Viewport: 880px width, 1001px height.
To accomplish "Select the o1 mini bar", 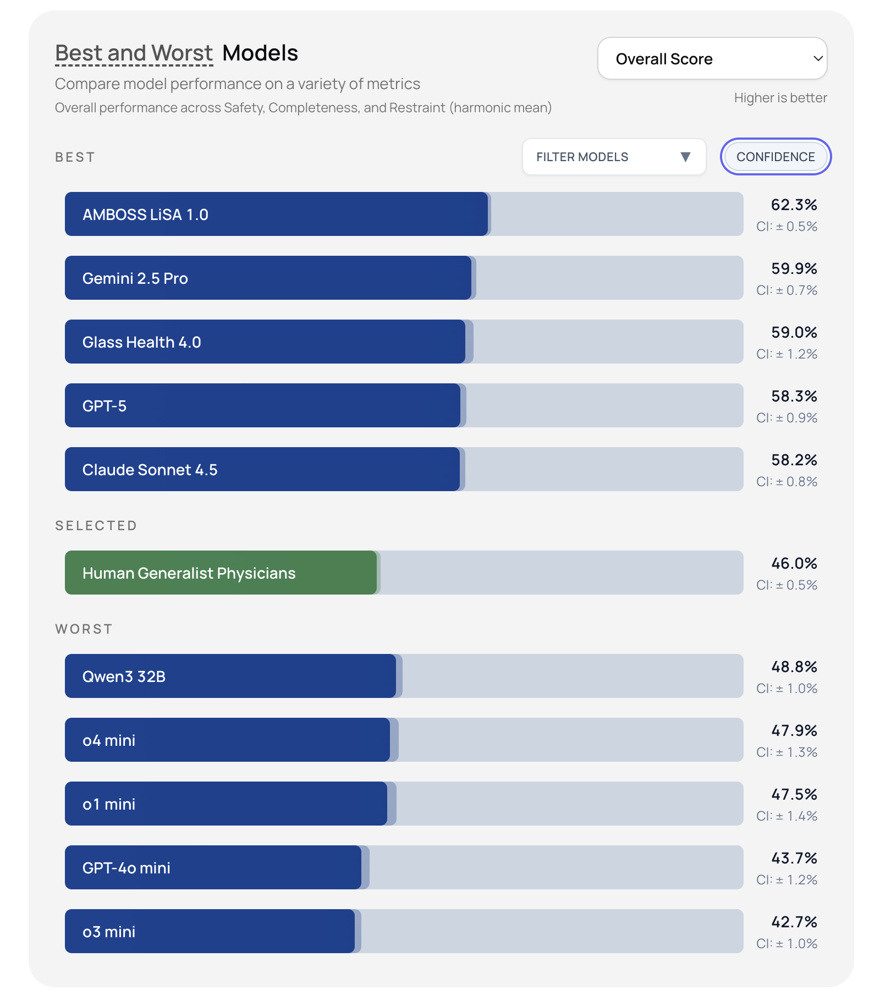I will point(226,804).
